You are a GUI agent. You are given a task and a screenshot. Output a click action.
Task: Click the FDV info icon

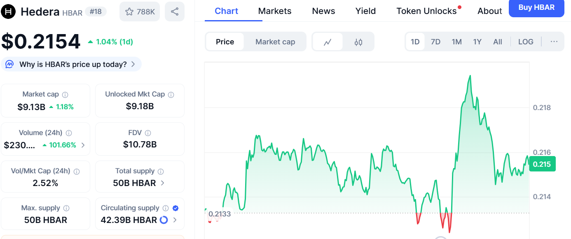pyautogui.click(x=148, y=133)
